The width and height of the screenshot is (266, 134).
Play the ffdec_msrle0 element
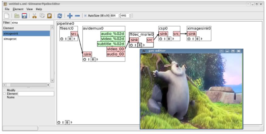click(x=144, y=45)
